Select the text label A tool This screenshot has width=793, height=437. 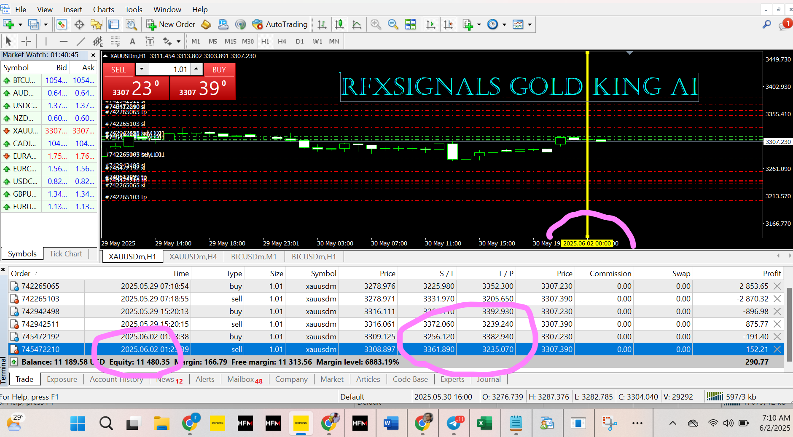point(132,41)
